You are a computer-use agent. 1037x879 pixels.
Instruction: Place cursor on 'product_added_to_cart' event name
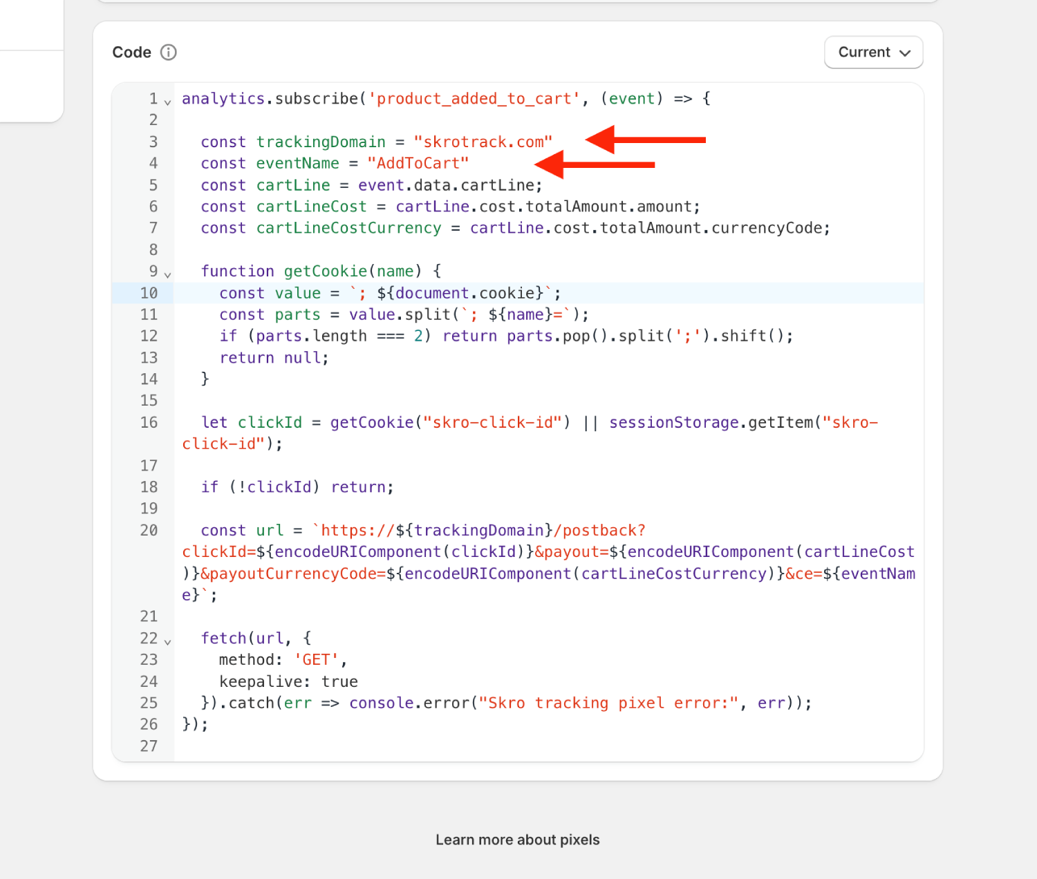(x=474, y=99)
